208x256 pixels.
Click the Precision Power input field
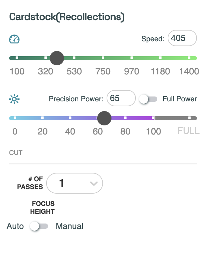click(121, 98)
